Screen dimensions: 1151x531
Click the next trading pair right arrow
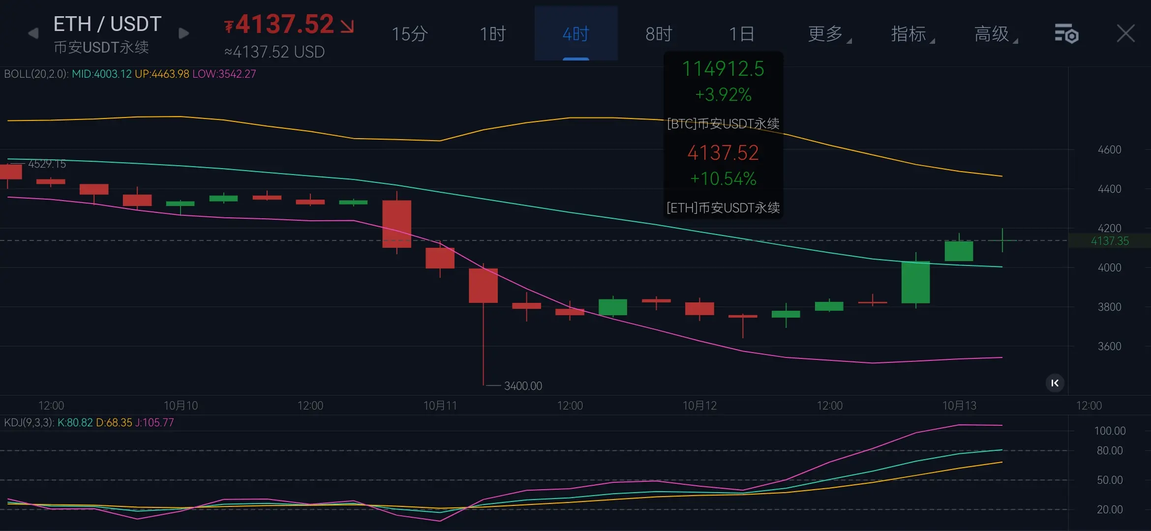183,33
